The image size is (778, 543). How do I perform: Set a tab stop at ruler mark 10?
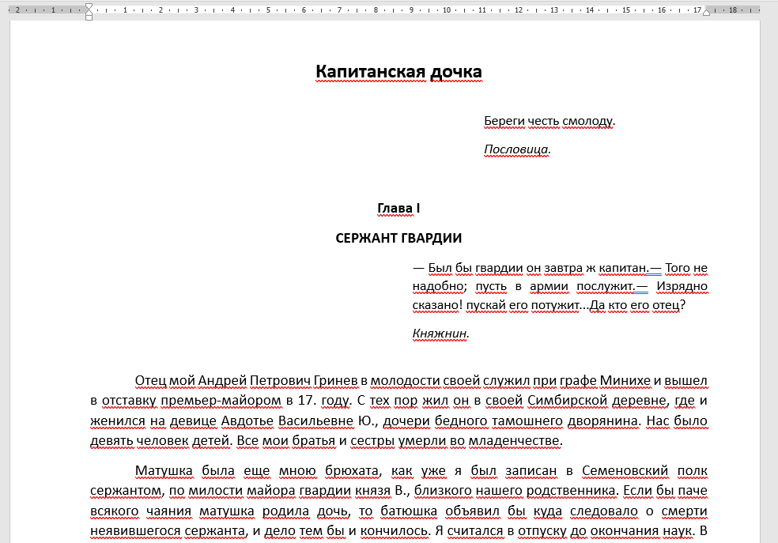447,10
